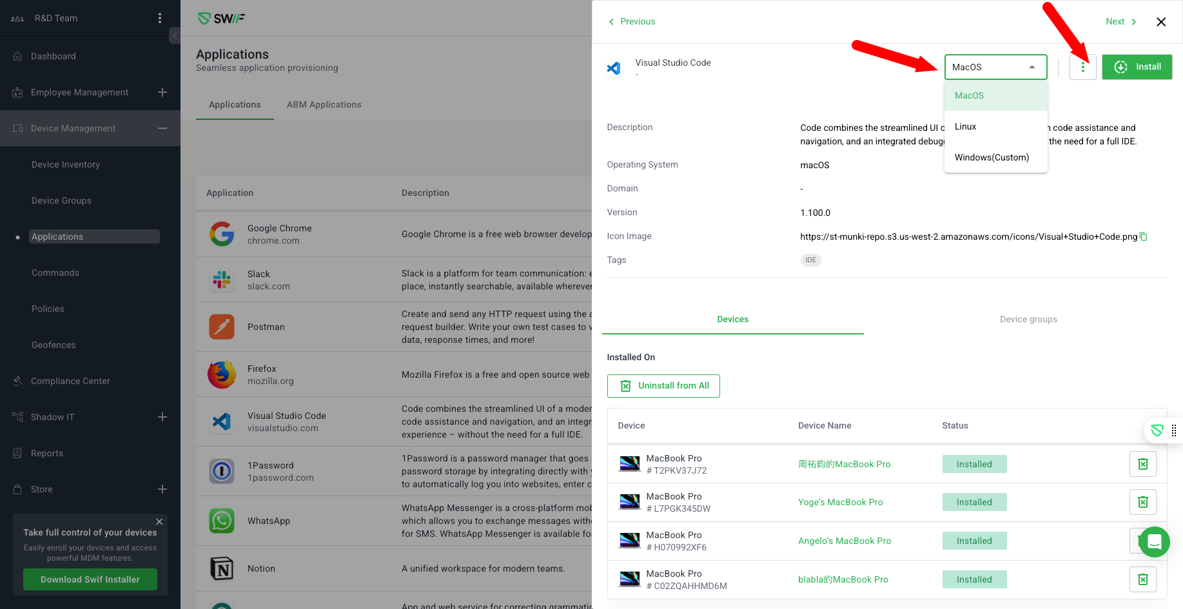
Task: Open the ABM Applications tab
Action: [324, 104]
